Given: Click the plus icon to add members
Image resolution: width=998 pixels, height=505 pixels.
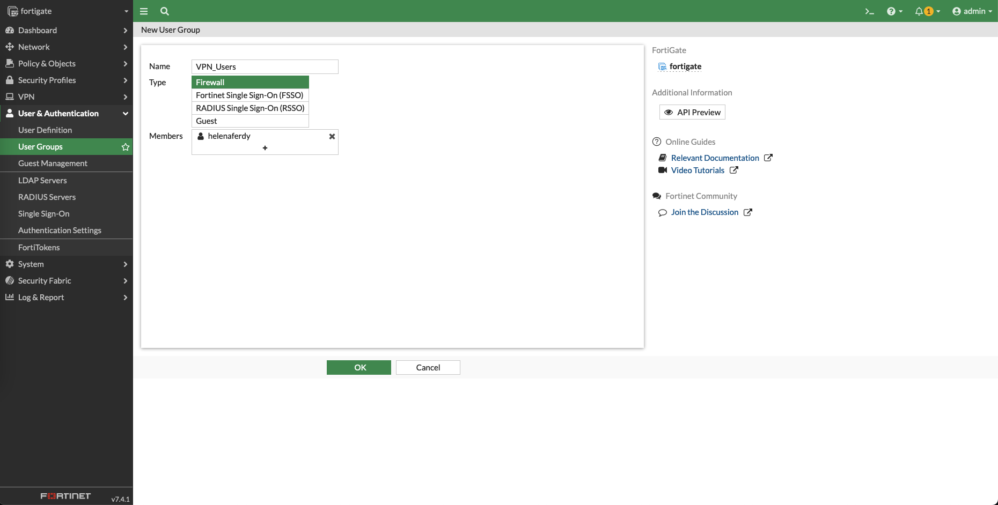Looking at the screenshot, I should click(x=265, y=148).
